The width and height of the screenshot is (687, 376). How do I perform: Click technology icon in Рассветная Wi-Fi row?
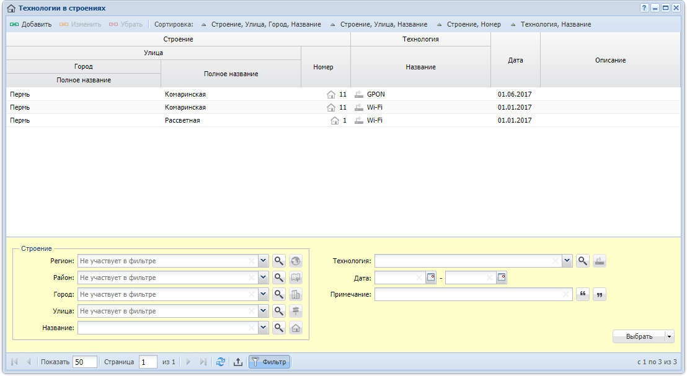tap(359, 120)
